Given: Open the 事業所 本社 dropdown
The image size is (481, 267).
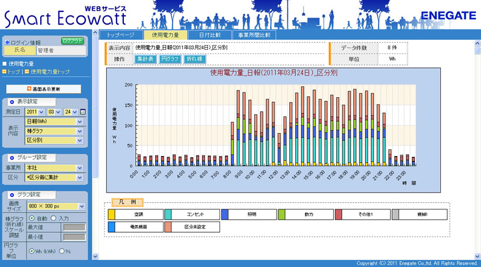Looking at the screenshot, I should click(x=54, y=168).
